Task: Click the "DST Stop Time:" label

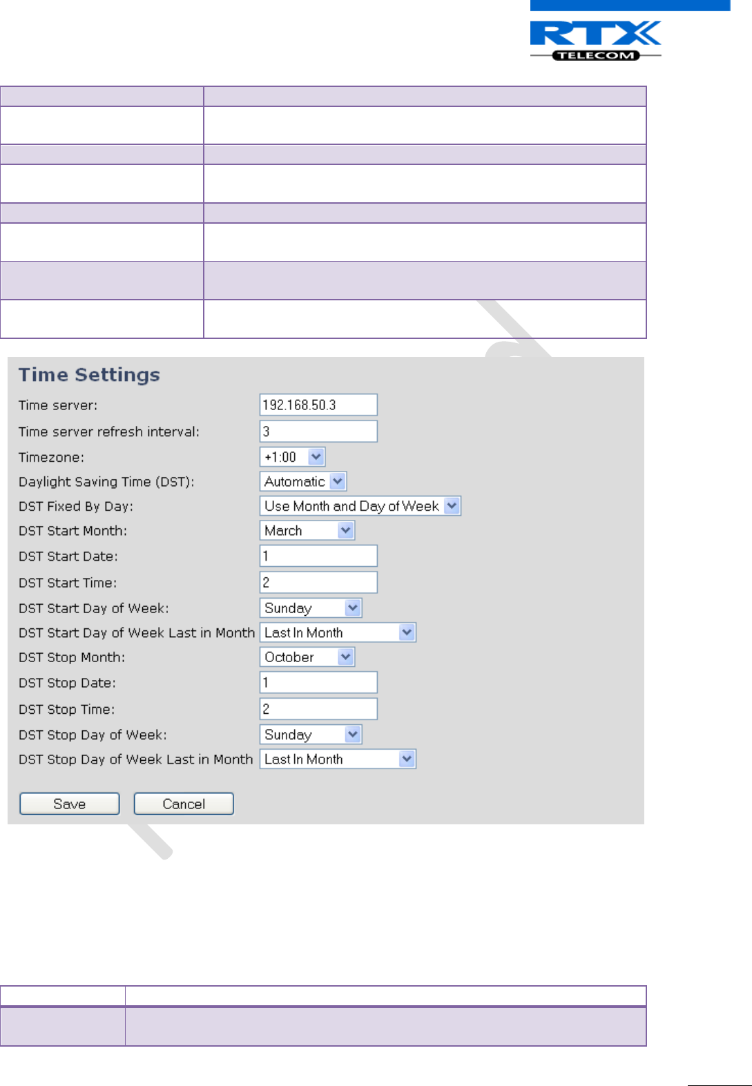Action: click(x=67, y=709)
